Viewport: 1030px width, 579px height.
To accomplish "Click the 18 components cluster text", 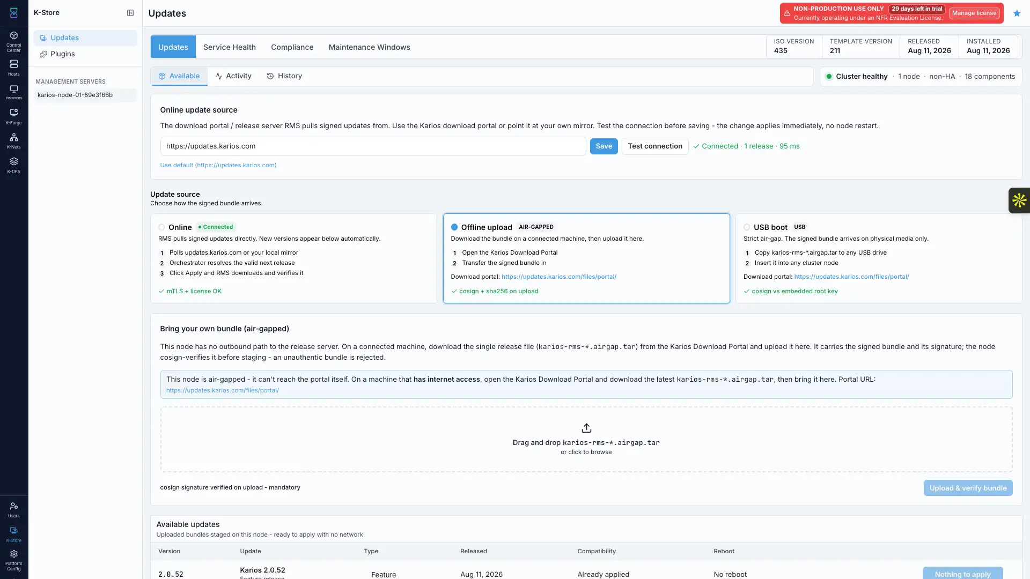I will (x=990, y=77).
